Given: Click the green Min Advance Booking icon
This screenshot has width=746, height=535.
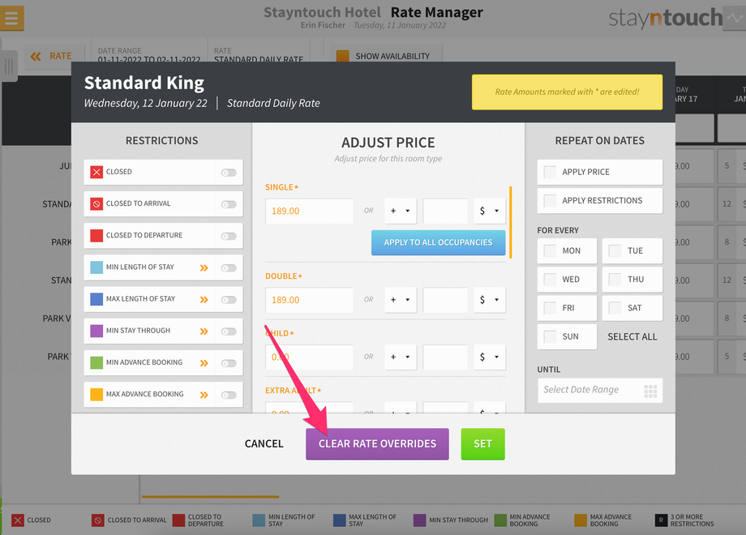Looking at the screenshot, I should (96, 363).
